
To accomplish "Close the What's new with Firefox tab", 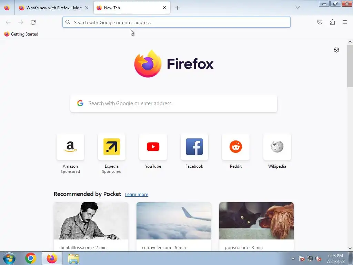I will tap(87, 8).
